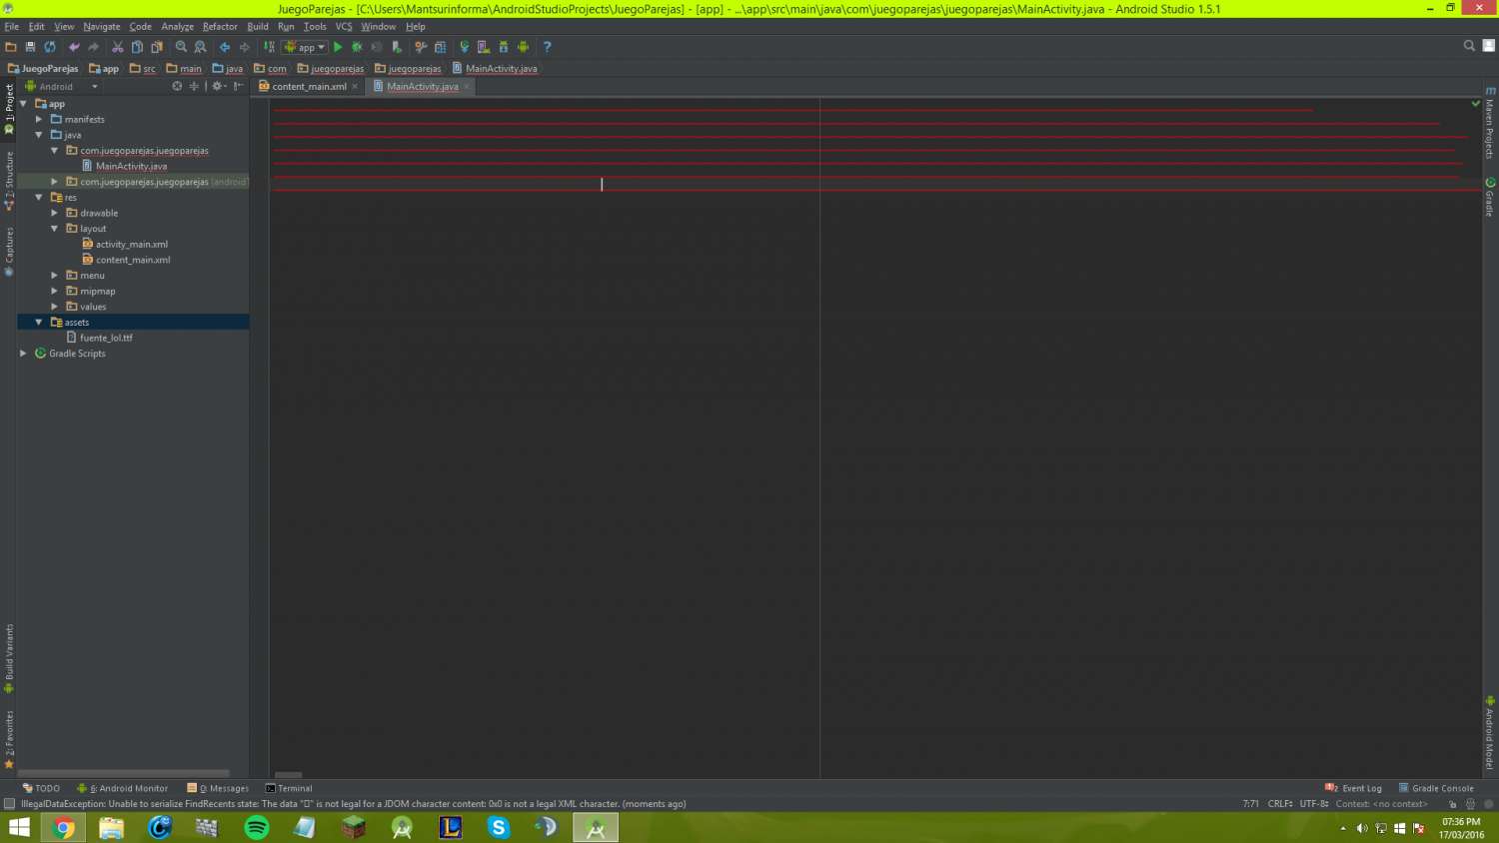Screen dimensions: 1499x843
Task: Hide the Project panel using hide icon
Action: tap(238, 86)
